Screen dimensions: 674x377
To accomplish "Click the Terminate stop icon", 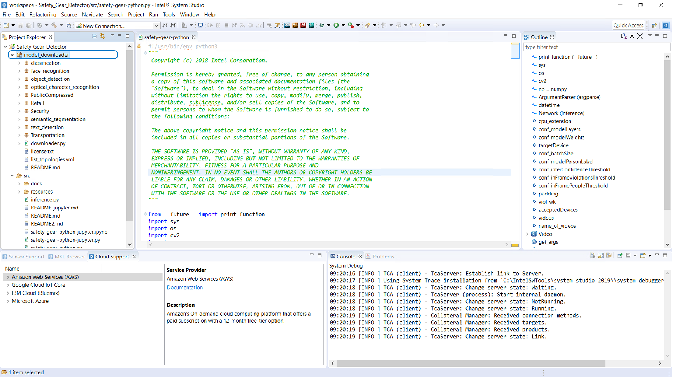I will tap(226, 25).
